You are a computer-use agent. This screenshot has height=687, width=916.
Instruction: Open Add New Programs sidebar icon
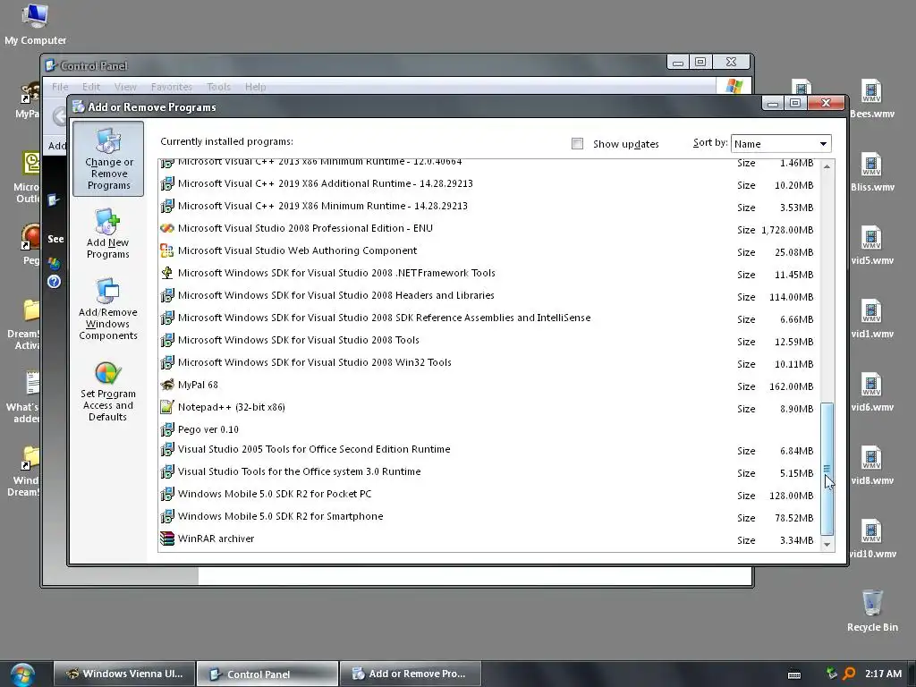(108, 233)
